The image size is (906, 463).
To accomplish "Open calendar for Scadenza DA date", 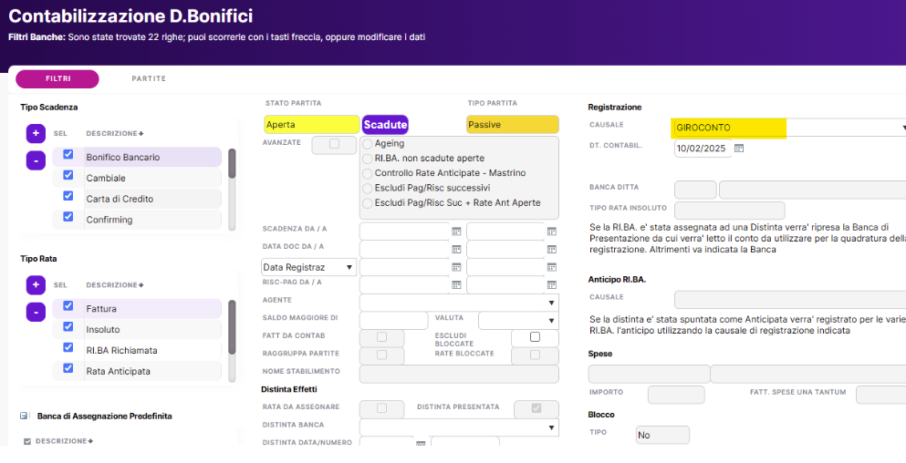I will point(456,231).
